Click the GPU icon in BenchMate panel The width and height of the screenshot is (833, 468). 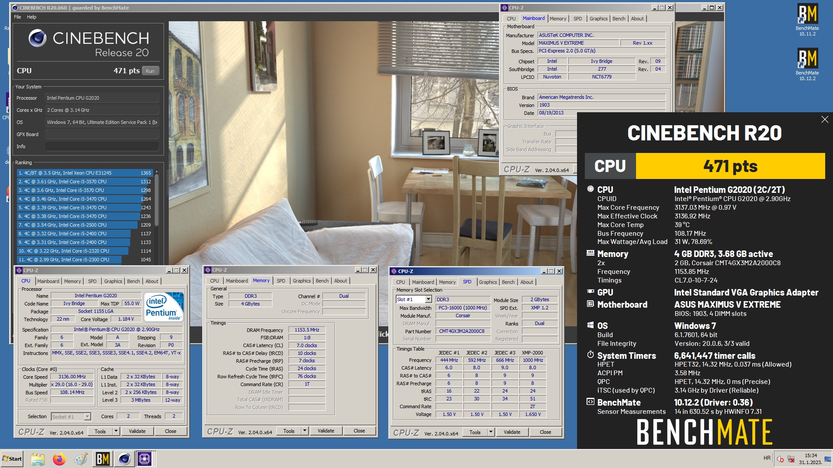pyautogui.click(x=590, y=292)
